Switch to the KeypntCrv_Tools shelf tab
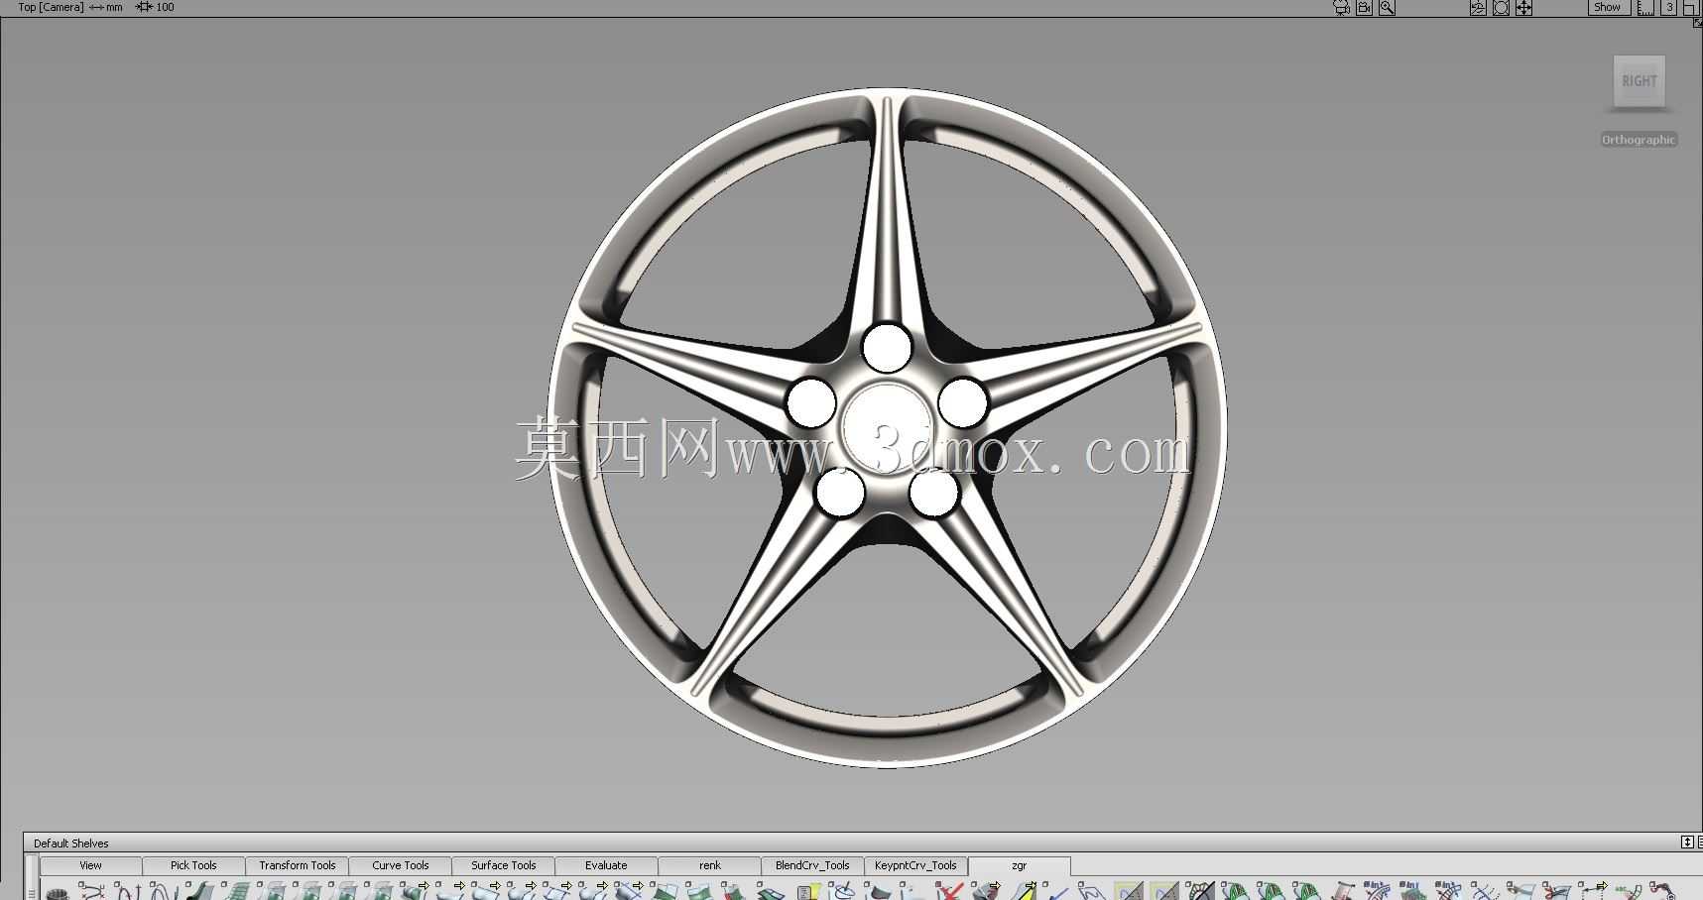The height and width of the screenshot is (900, 1703). [x=915, y=865]
